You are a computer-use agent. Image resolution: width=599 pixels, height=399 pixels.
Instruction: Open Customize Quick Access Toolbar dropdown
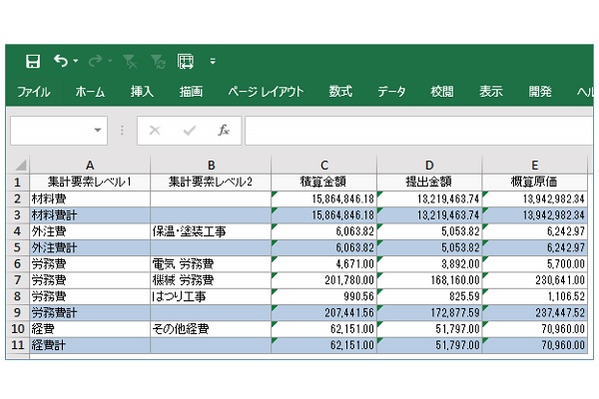coord(213,61)
